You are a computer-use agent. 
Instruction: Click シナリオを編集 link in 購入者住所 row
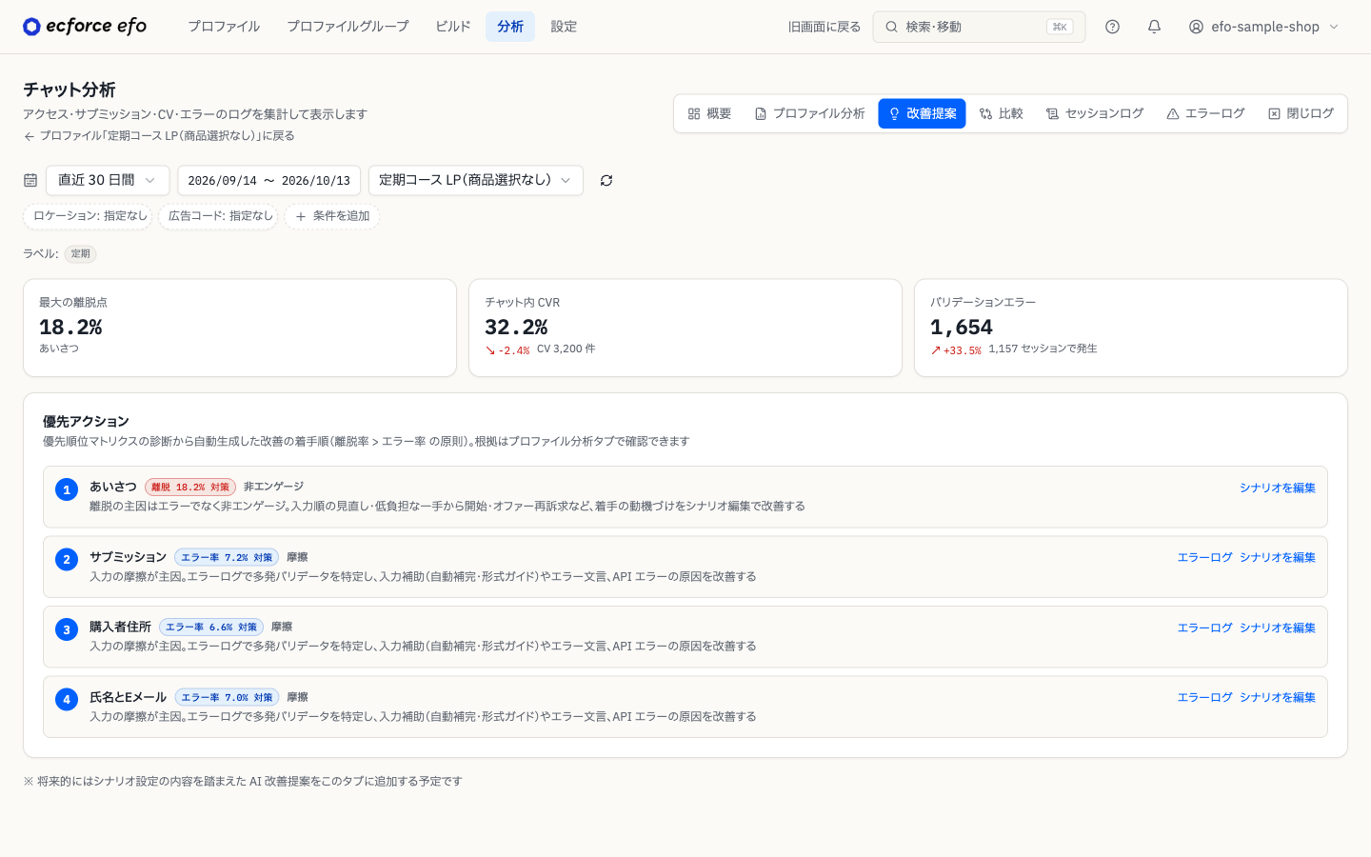click(1278, 628)
